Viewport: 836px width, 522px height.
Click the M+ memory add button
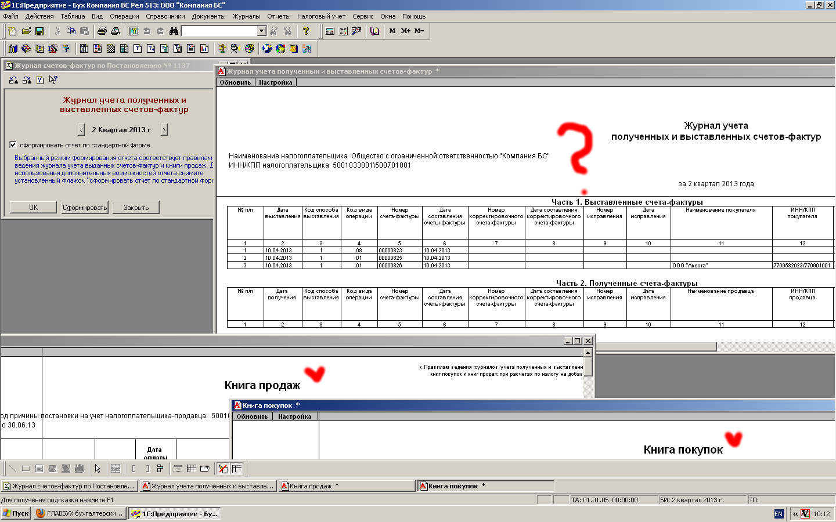(x=405, y=31)
